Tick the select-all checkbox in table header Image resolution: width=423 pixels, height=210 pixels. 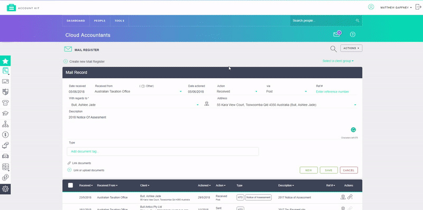tap(70, 185)
